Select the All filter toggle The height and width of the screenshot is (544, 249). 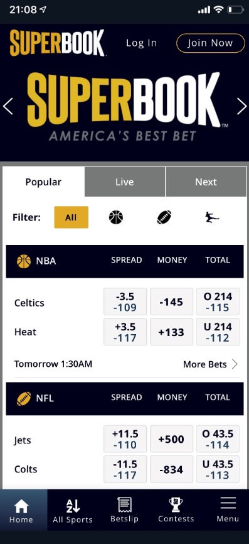[x=72, y=217]
